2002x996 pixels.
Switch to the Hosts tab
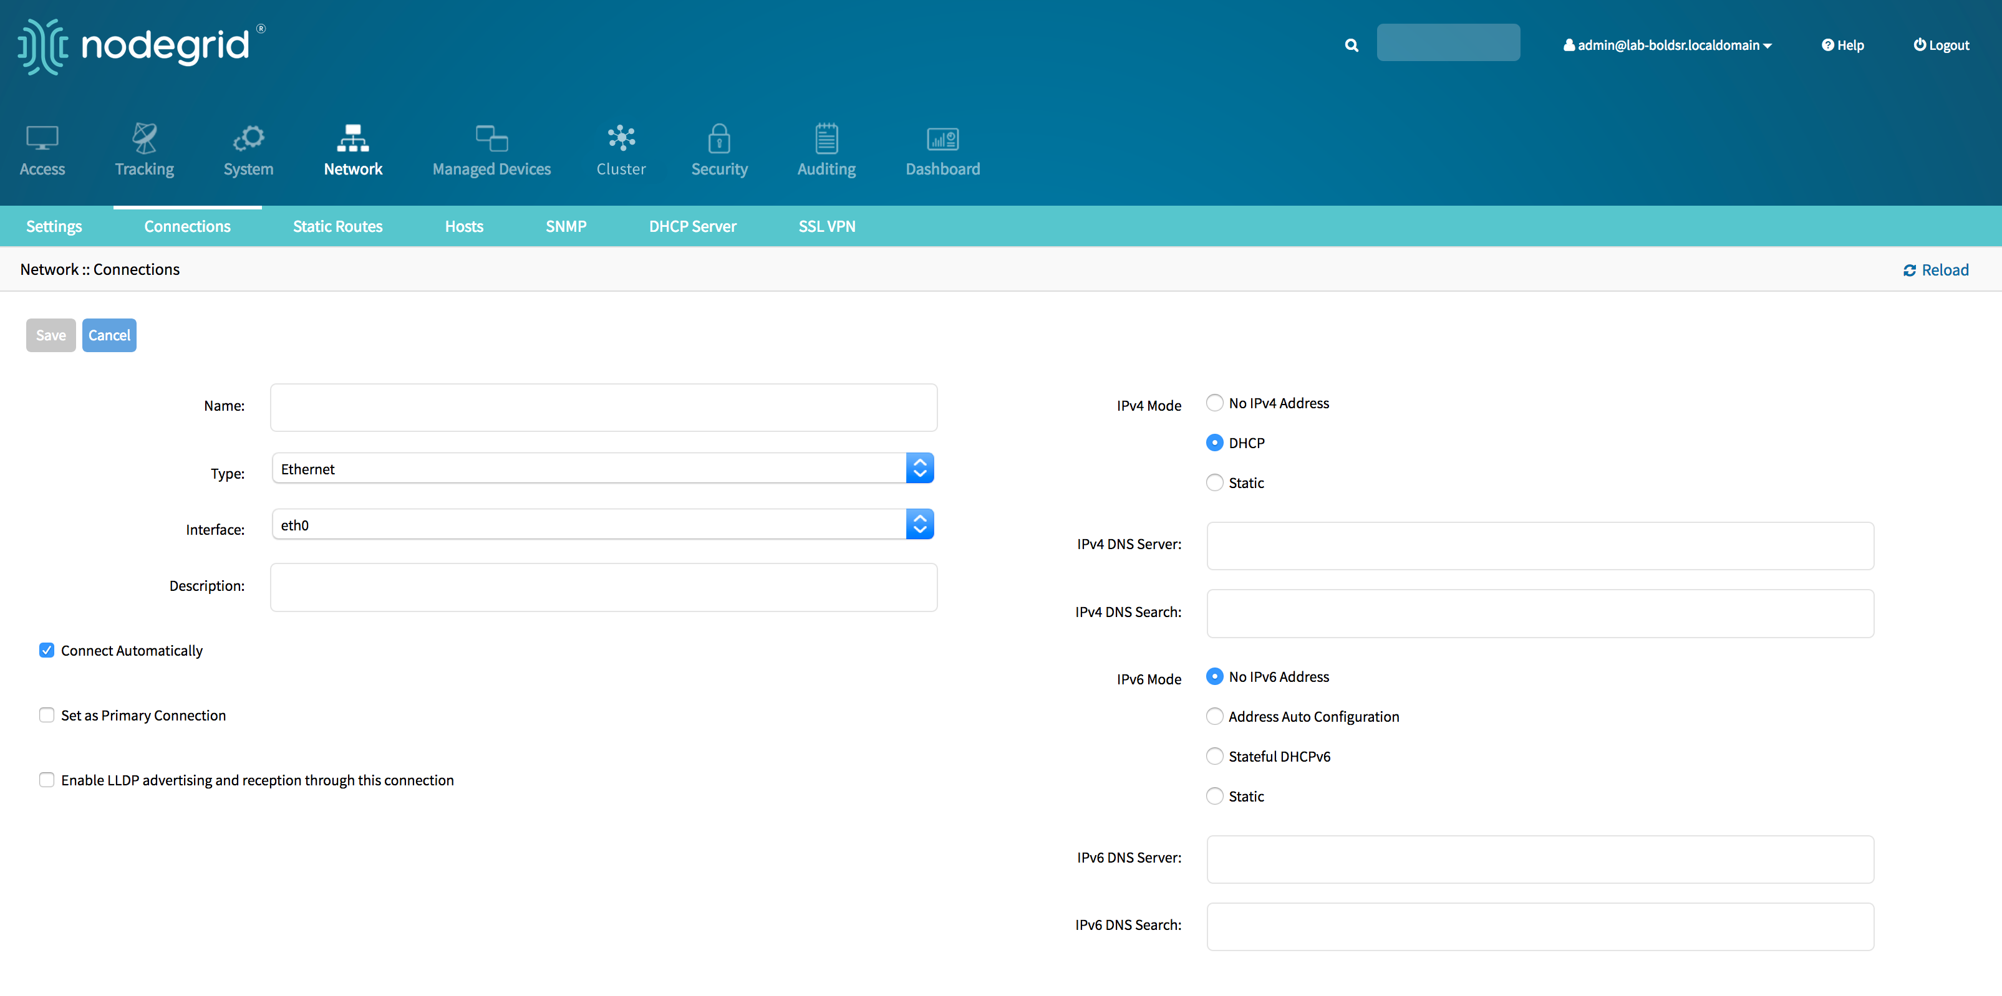click(x=464, y=226)
